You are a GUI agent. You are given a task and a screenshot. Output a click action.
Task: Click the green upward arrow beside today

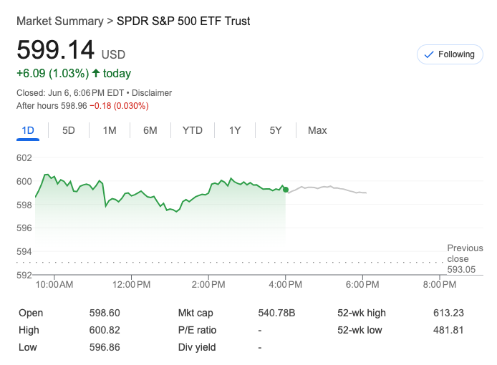click(96, 73)
